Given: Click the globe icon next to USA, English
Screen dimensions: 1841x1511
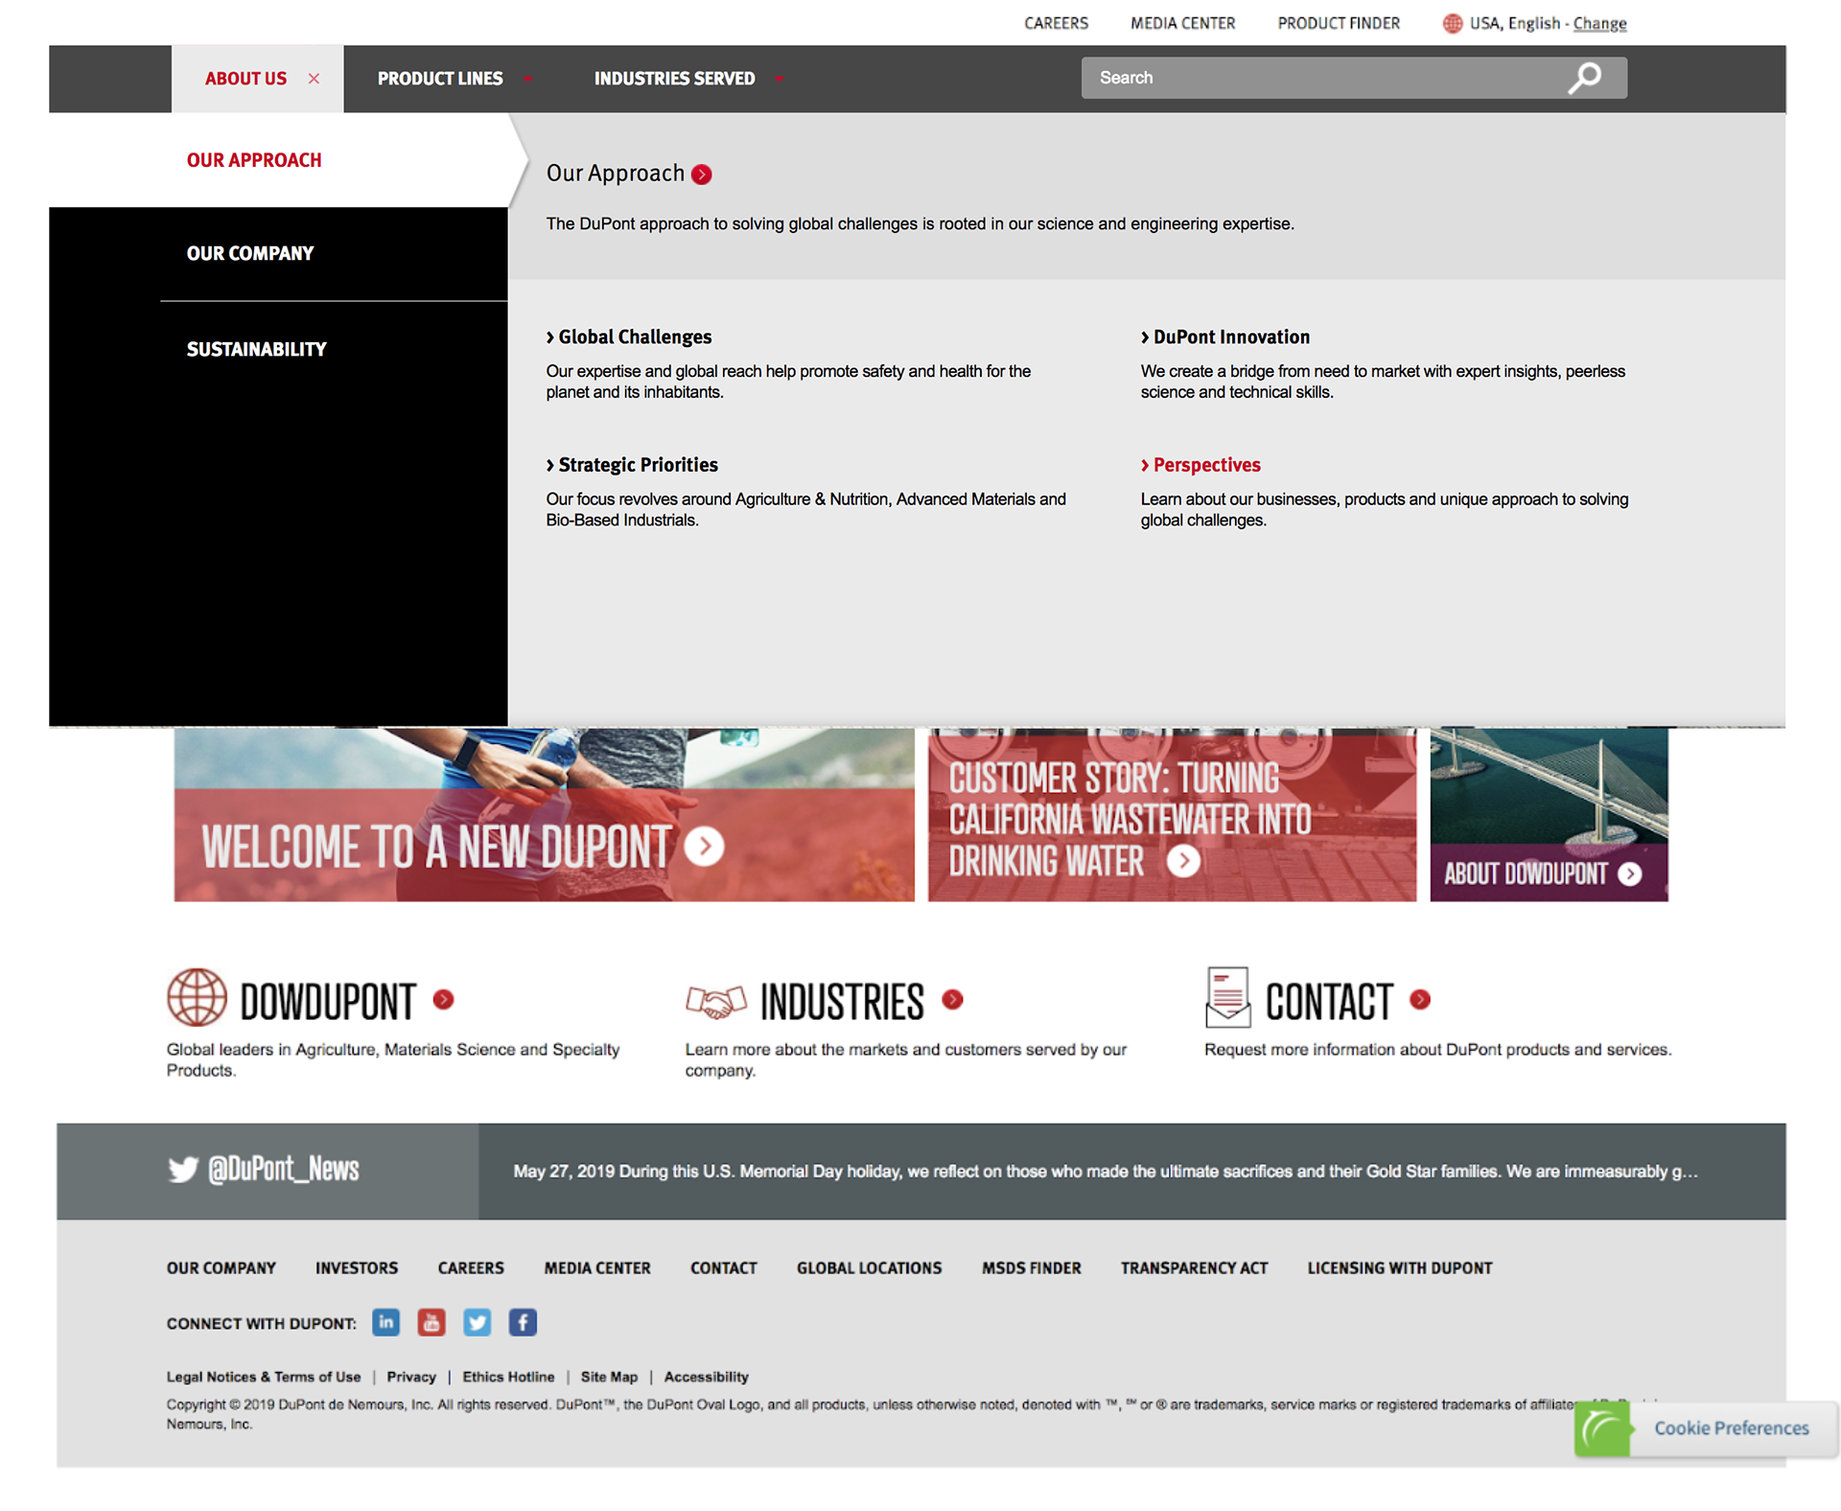Looking at the screenshot, I should (1452, 23).
